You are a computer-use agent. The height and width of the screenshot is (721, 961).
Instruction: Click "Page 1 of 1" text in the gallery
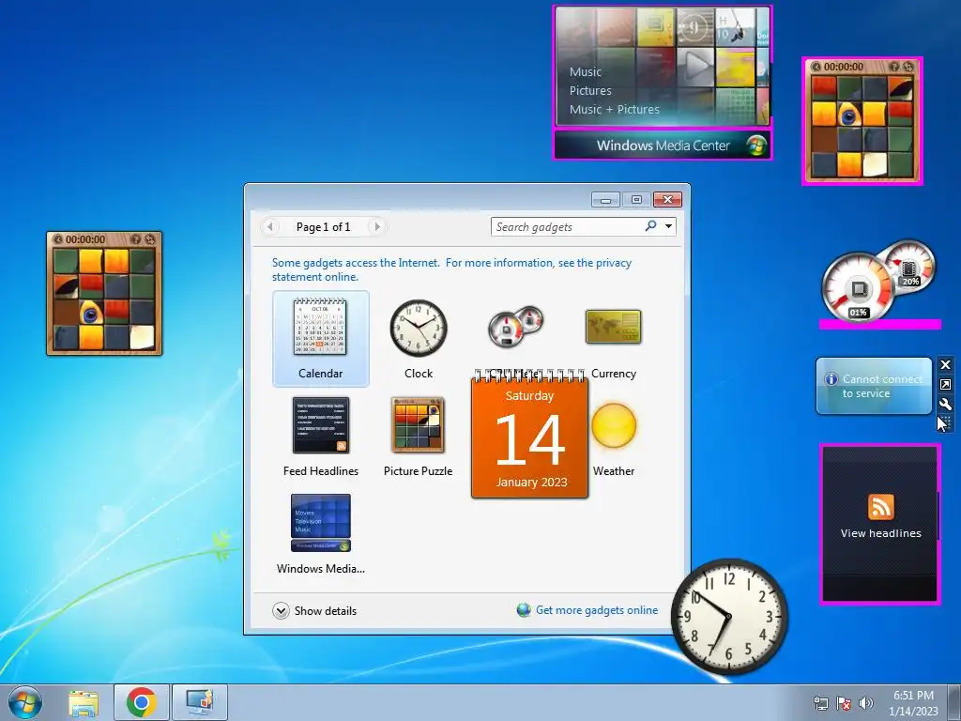(323, 227)
